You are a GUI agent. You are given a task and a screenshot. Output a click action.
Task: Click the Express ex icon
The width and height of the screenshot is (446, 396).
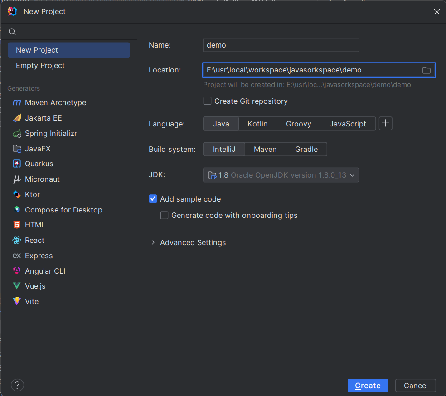tap(17, 256)
